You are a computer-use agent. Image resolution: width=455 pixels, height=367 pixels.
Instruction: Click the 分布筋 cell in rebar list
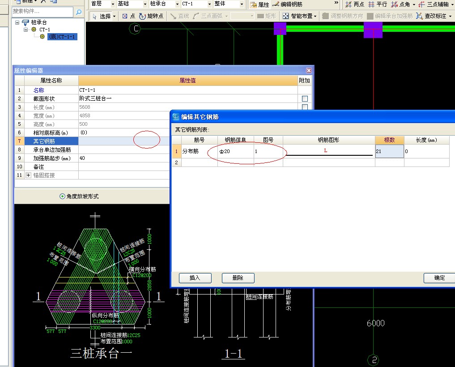tap(200, 151)
